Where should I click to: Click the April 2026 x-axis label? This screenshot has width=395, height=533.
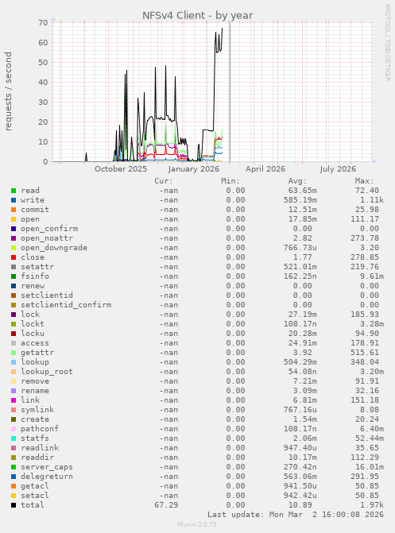(265, 169)
